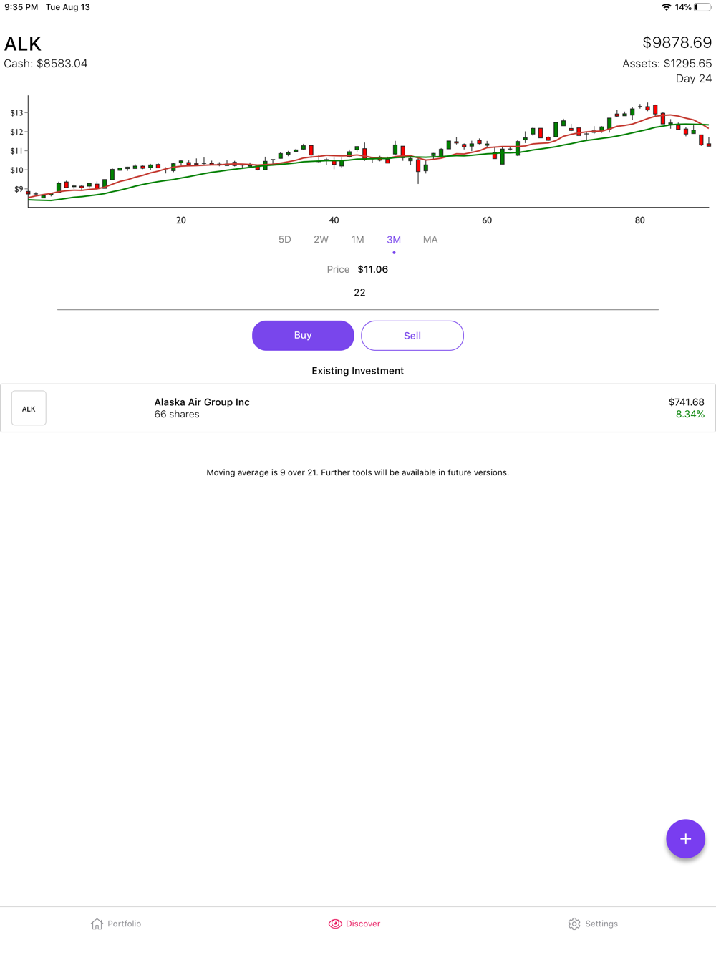Tap the battery indicator in status bar
The image size is (716, 955).
click(x=702, y=7)
